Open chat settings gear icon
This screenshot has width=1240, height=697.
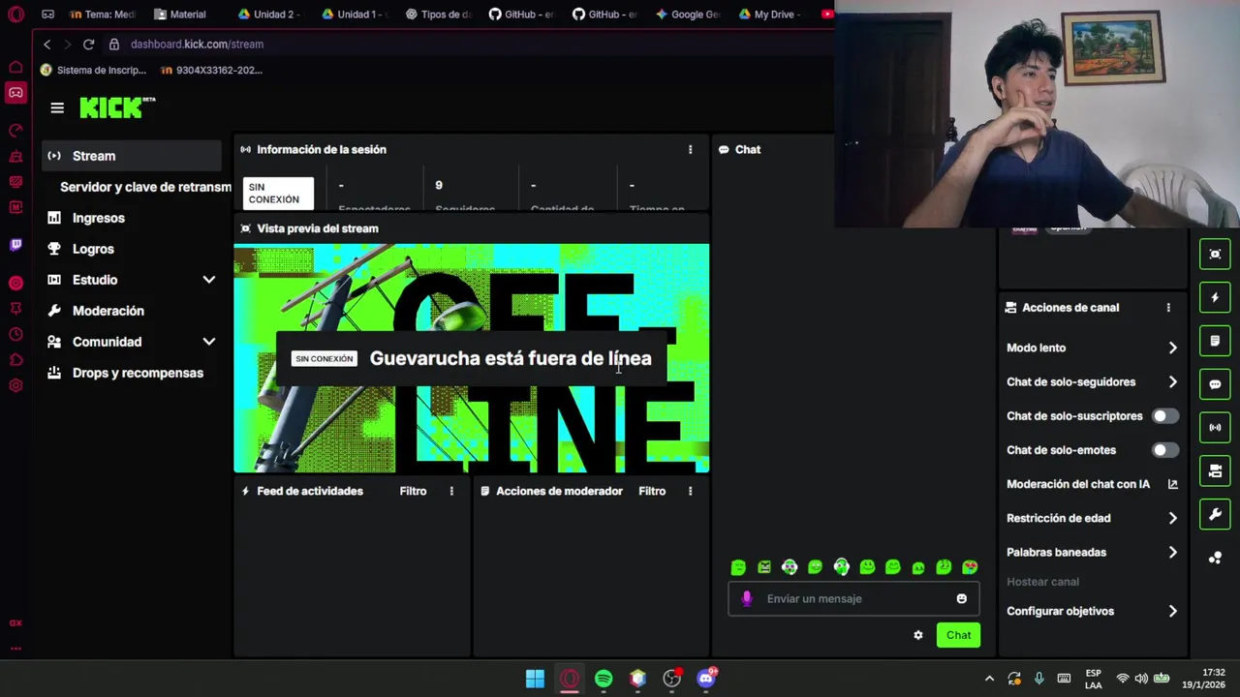pyautogui.click(x=918, y=635)
